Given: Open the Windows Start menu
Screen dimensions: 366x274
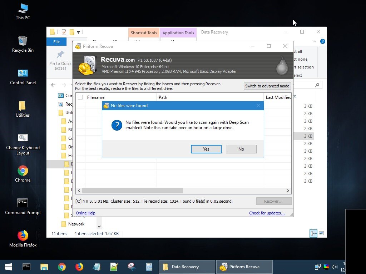Looking at the screenshot, I should coord(9,267).
